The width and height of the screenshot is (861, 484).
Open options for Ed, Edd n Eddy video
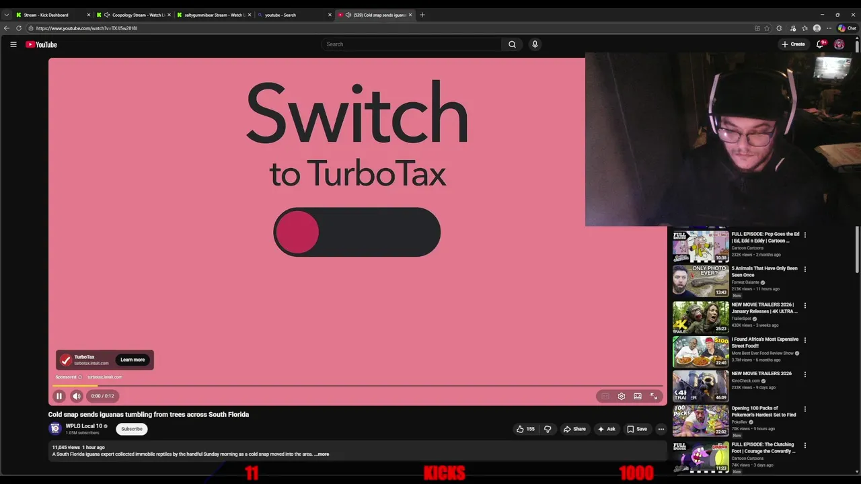[805, 235]
